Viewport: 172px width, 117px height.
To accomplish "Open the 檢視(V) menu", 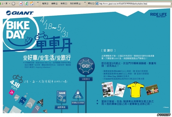I will coord(64,3).
